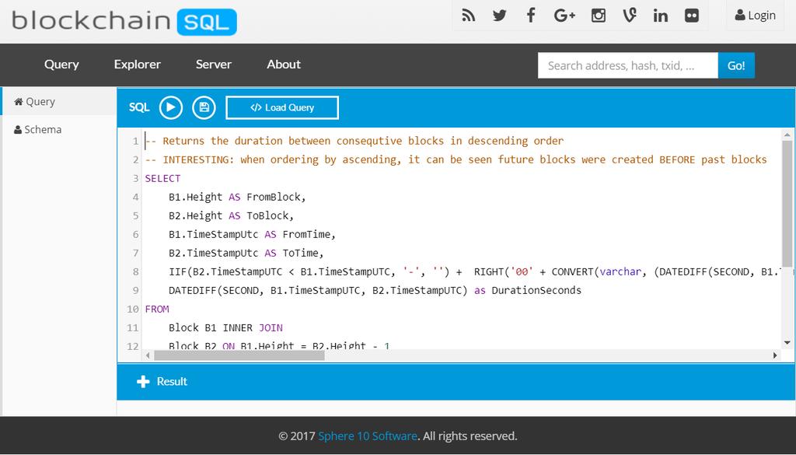Click the horizontal scroll left arrow
The height and width of the screenshot is (455, 796).
[148, 355]
